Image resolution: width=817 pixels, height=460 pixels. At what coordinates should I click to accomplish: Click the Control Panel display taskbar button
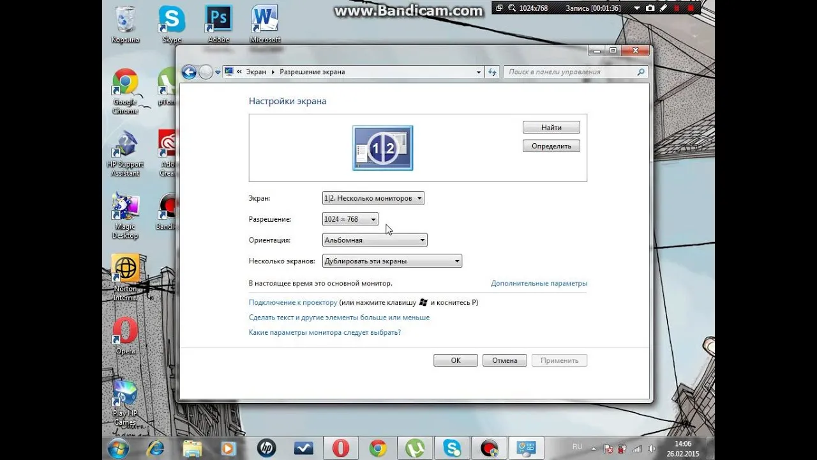pos(527,448)
